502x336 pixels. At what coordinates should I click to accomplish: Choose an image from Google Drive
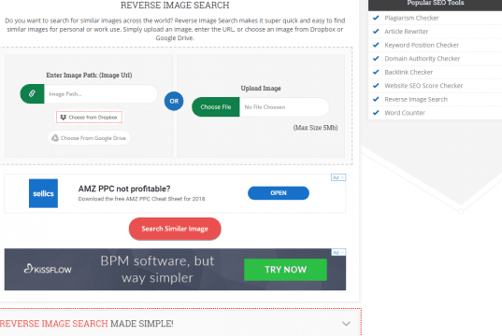pyautogui.click(x=89, y=138)
